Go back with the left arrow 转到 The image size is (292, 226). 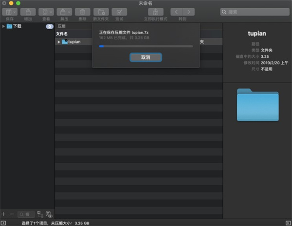pos(176,12)
